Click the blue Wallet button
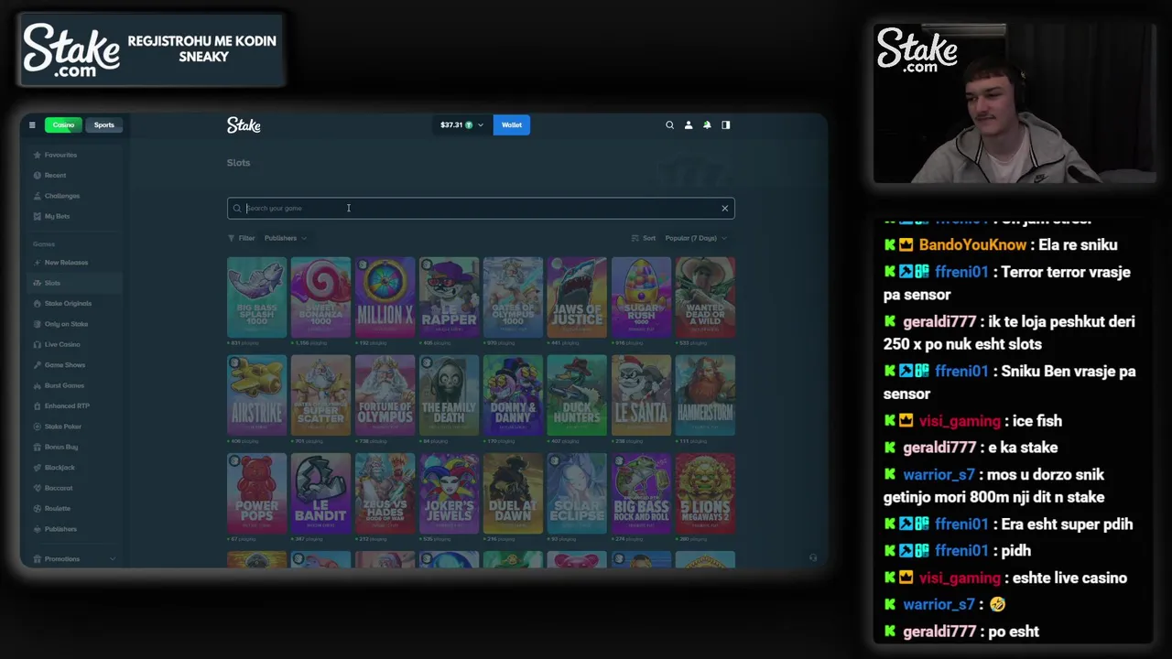The width and height of the screenshot is (1172, 659). (x=512, y=125)
